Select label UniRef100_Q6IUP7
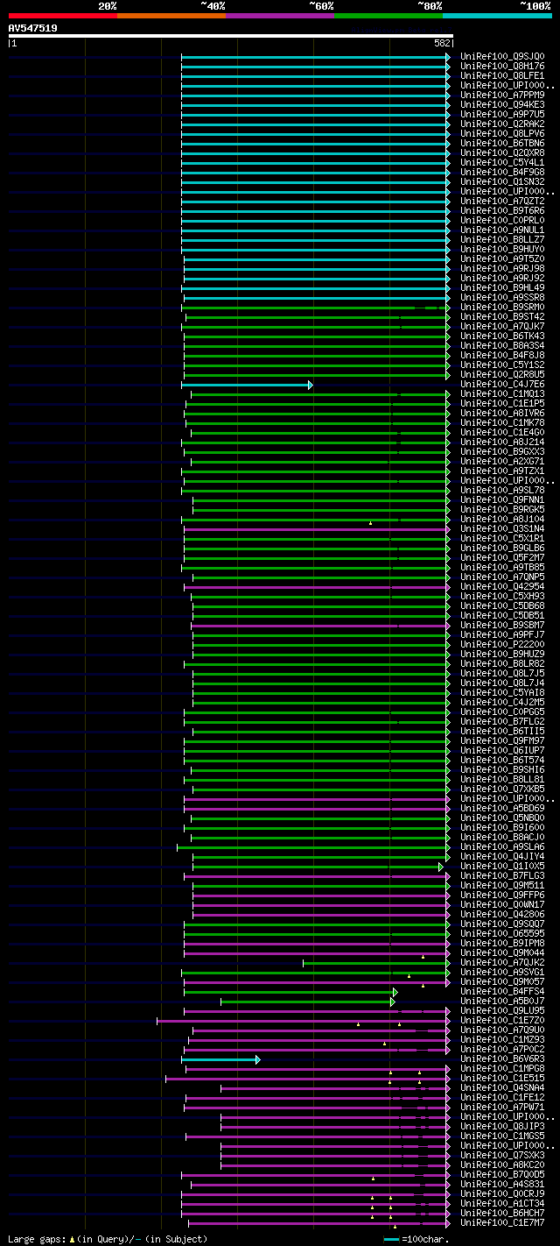 point(502,750)
